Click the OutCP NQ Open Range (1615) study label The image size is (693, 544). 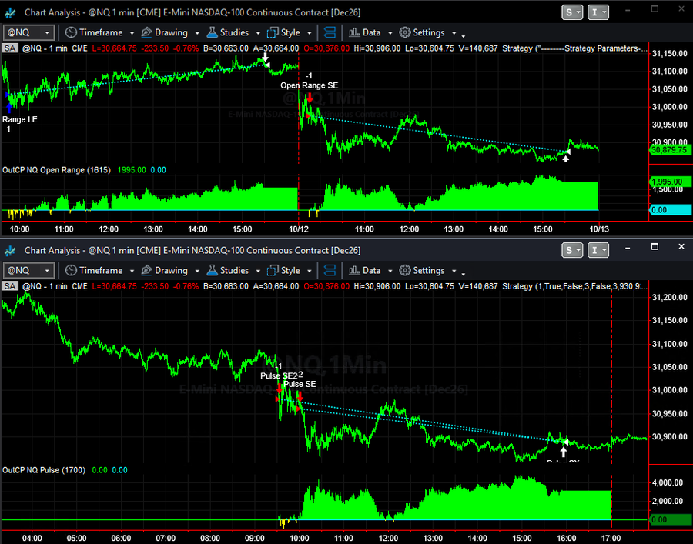pos(56,170)
